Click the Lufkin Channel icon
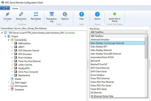Viewport: 151px width, 101px height. (x=16, y=65)
